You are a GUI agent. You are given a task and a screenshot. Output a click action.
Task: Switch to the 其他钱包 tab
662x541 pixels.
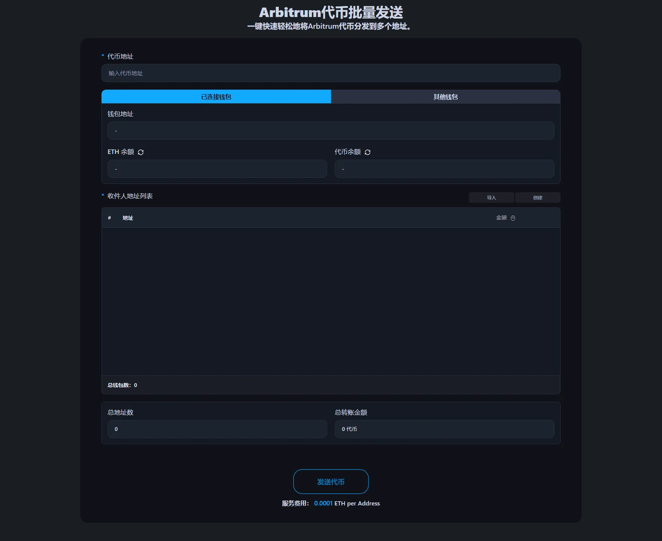pos(445,97)
